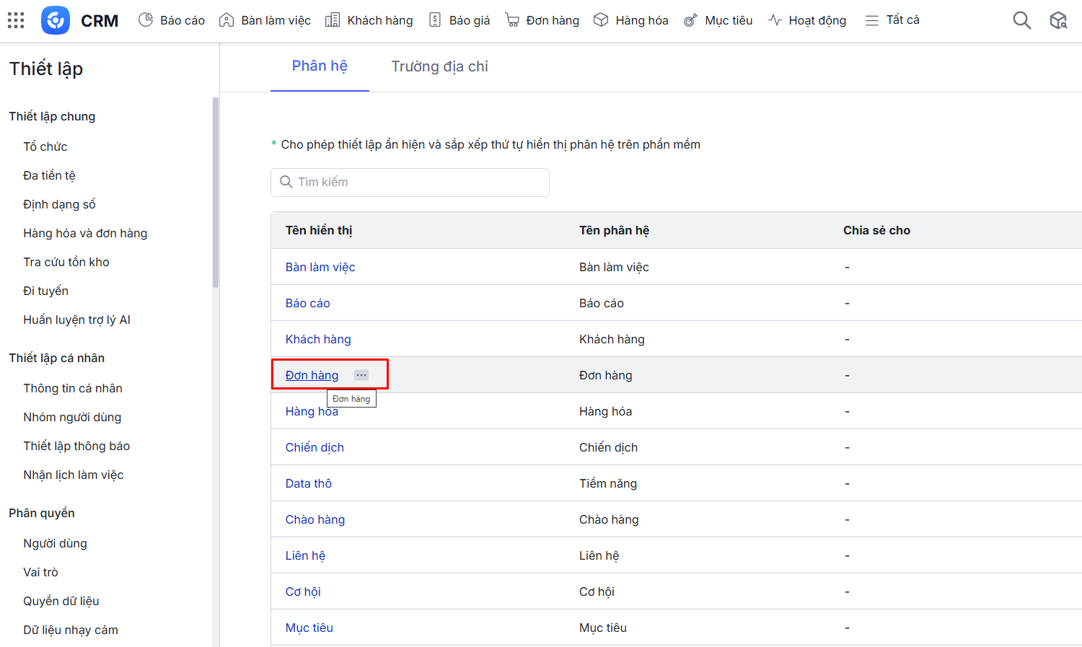This screenshot has width=1082, height=647.
Task: Open Huấn luyện trợ lý AI setting
Action: 76,320
